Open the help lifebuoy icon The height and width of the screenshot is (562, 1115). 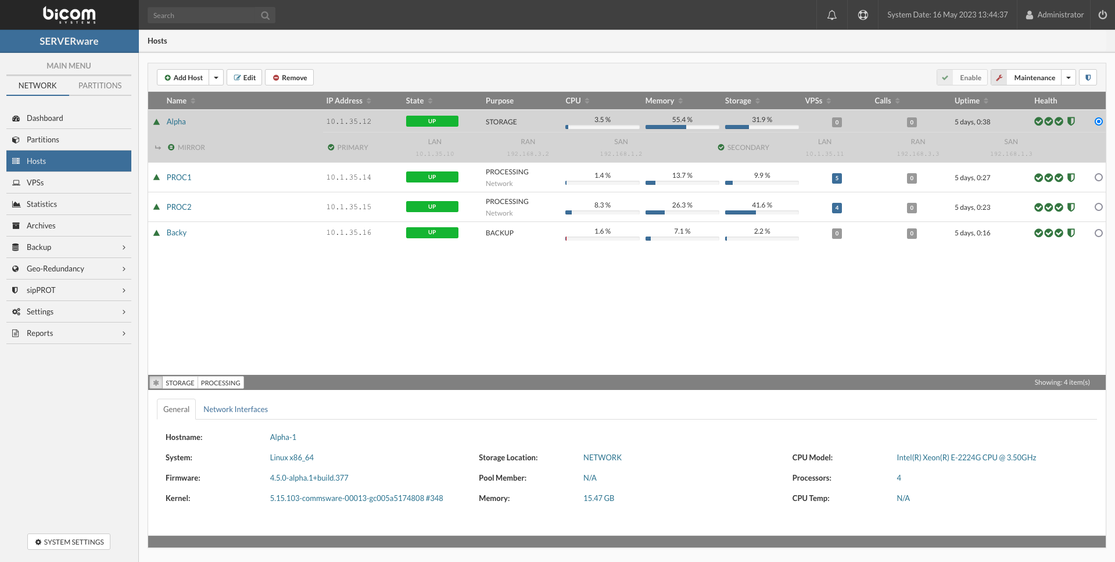[x=863, y=15]
